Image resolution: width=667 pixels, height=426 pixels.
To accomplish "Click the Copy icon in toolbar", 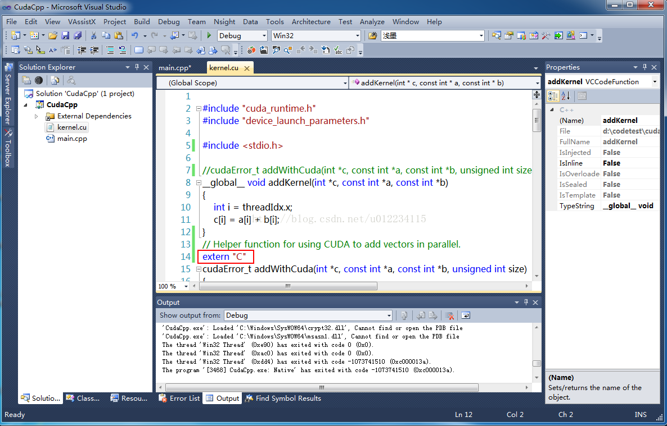I will (x=106, y=36).
